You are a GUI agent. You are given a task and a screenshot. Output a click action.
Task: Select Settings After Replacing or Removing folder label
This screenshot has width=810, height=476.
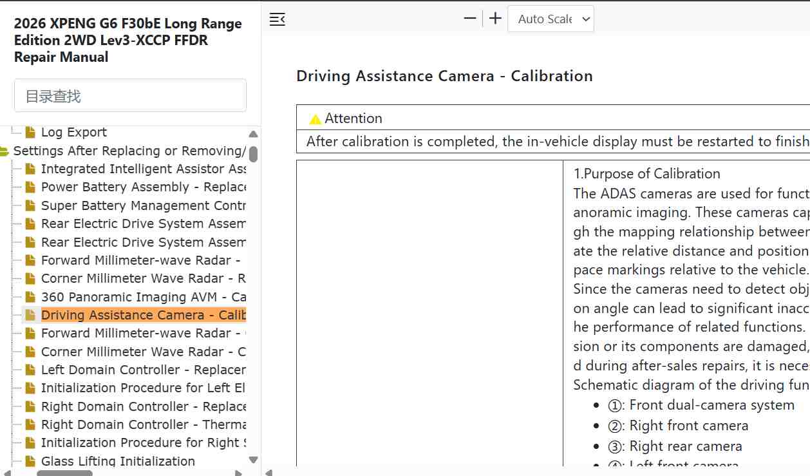coord(129,151)
